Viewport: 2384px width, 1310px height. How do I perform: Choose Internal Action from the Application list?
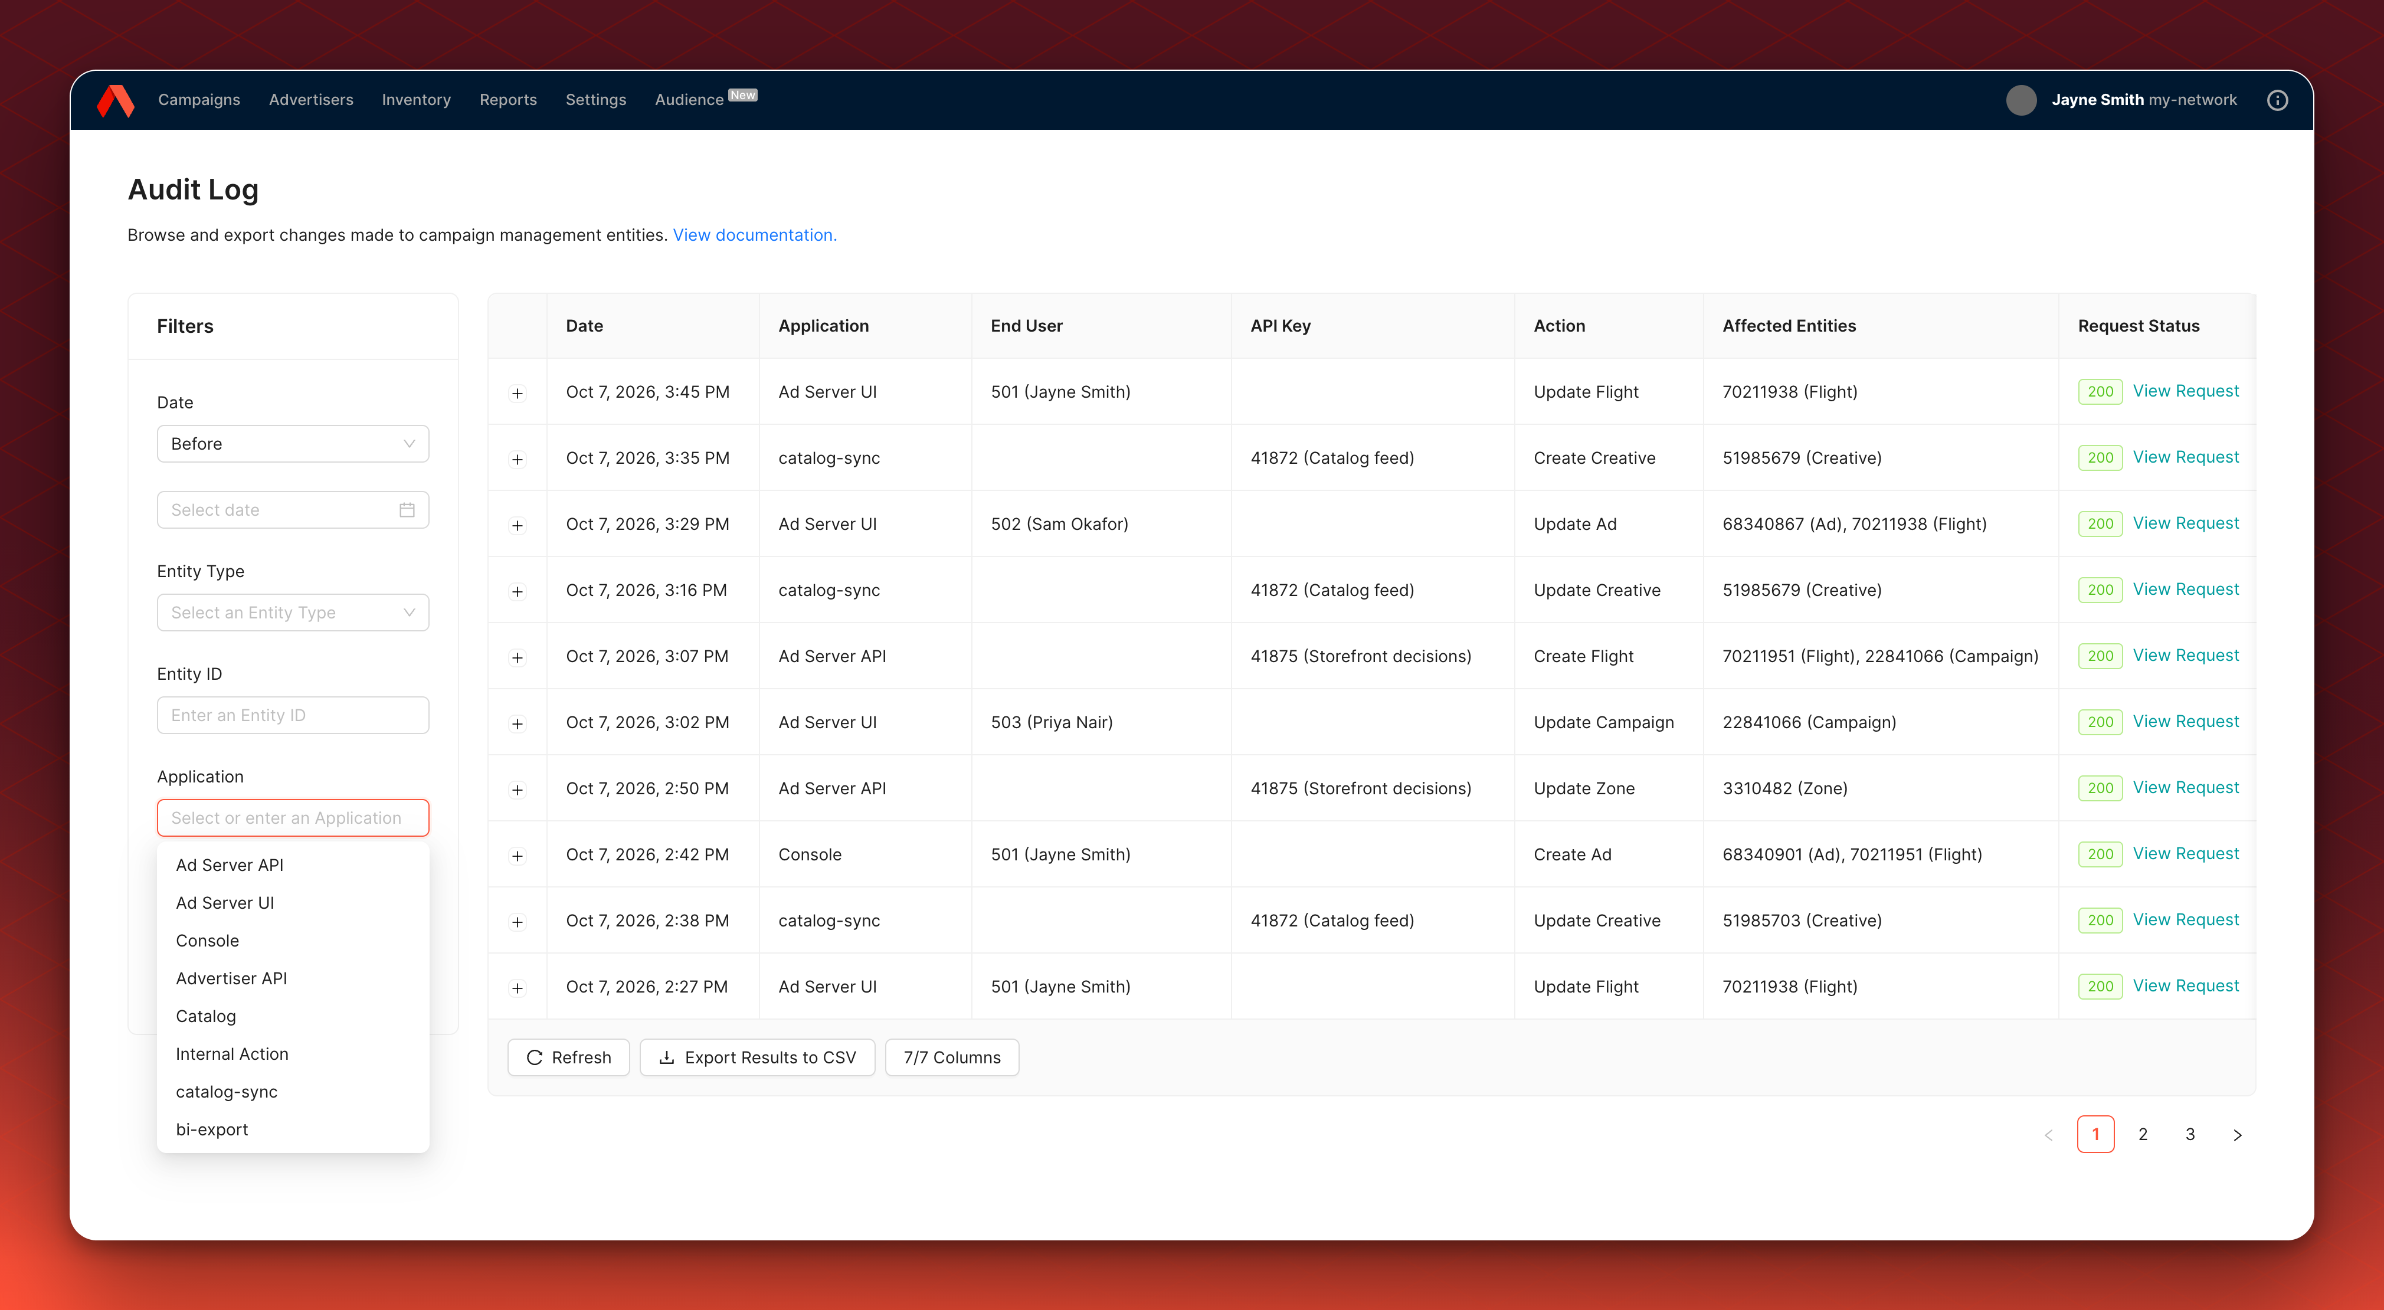[293, 1054]
